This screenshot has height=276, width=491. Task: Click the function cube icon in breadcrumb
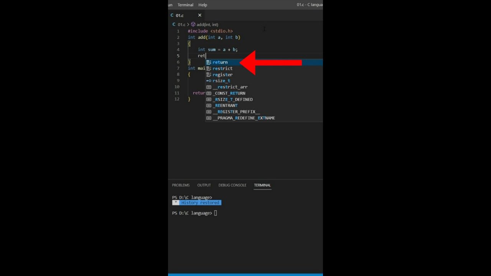[193, 25]
